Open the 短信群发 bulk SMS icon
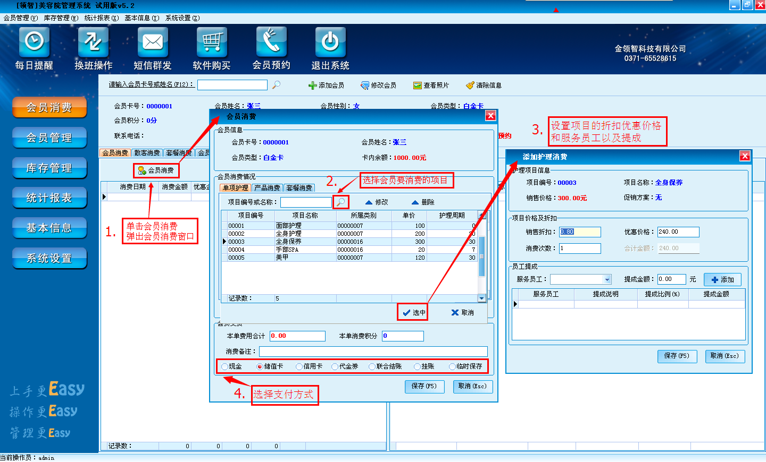766x462 pixels. 153,42
